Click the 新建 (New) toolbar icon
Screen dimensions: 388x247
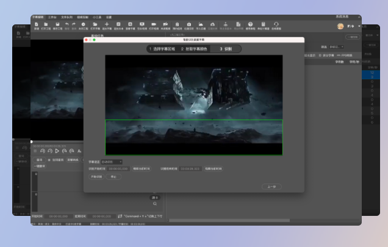[36, 26]
